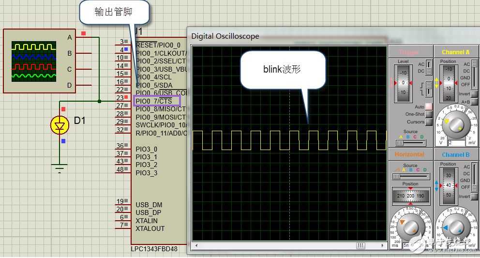Click the D1 component reference label
This screenshot has width=480, height=258.
[x=79, y=121]
